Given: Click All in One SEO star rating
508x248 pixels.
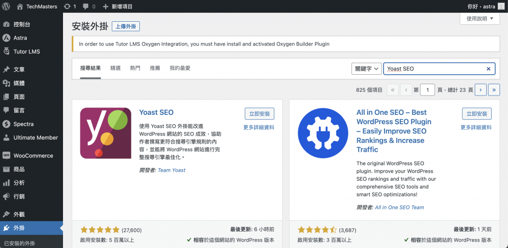Looking at the screenshot, I should pyautogui.click(x=317, y=230).
